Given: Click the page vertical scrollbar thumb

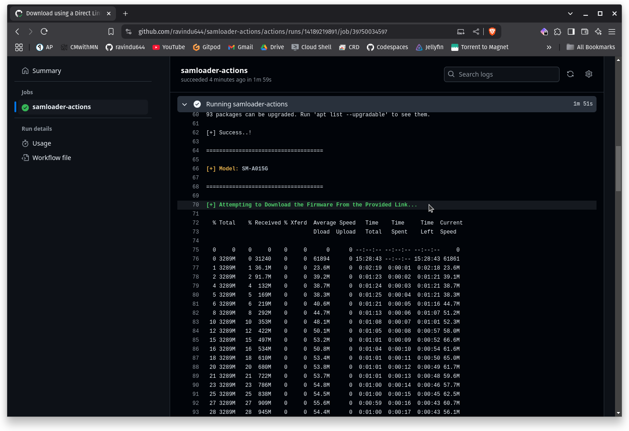Looking at the screenshot, I should [619, 169].
